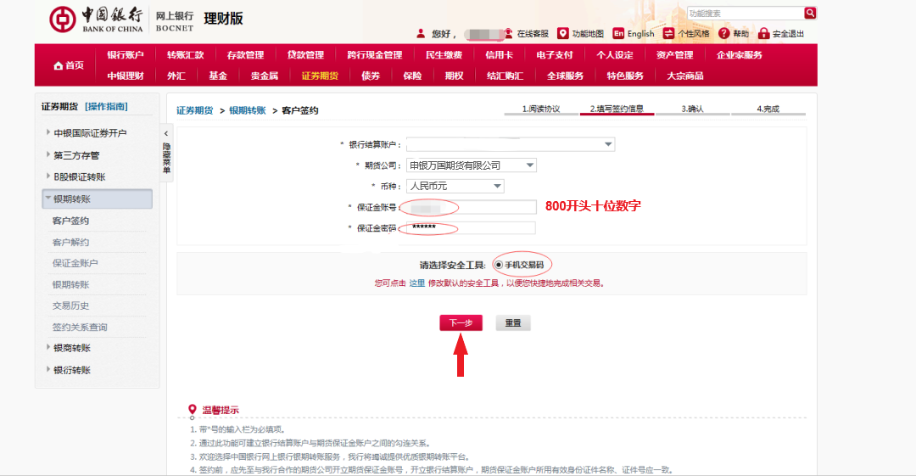Open the 期货公司 dropdown

pos(530,165)
